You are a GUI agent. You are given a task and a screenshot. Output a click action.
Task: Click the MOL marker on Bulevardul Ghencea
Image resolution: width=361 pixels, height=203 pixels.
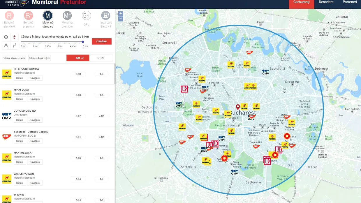pyautogui.click(x=182, y=142)
